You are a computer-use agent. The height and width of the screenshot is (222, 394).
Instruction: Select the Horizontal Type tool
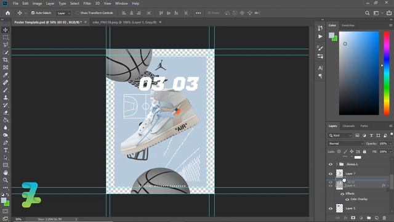pyautogui.click(x=6, y=150)
